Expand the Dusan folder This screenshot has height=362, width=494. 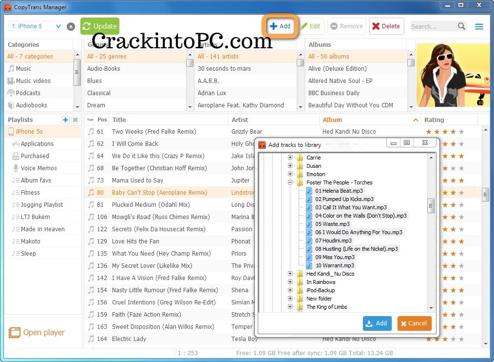tap(290, 165)
